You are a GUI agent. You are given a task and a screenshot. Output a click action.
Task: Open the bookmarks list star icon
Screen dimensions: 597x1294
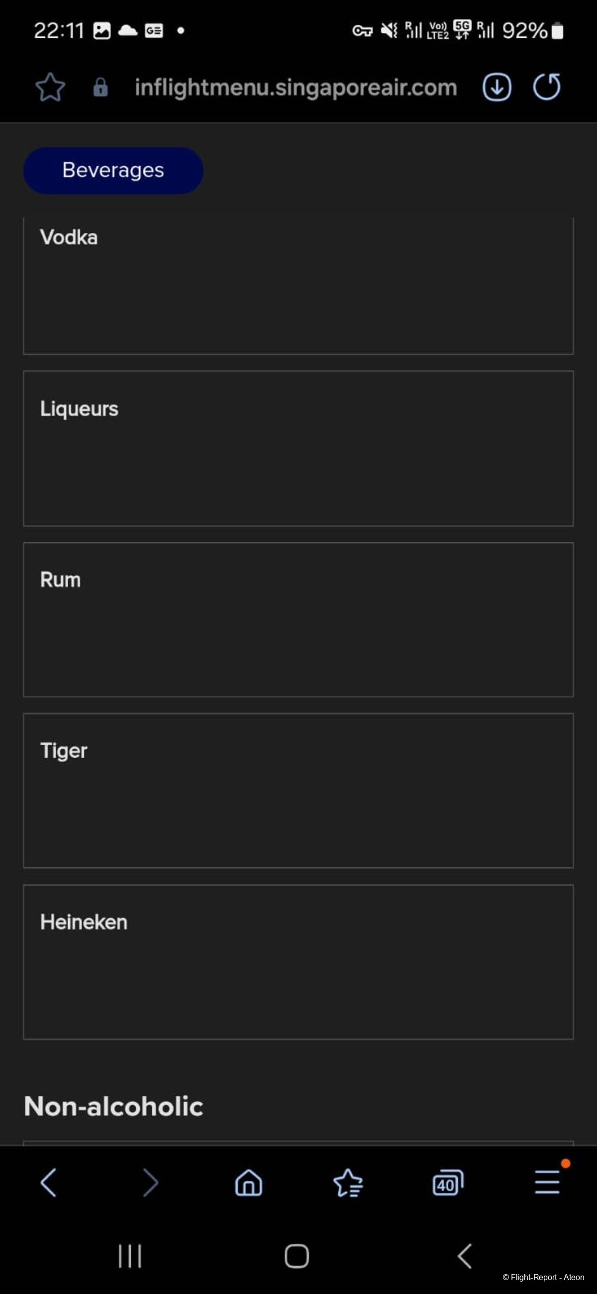pyautogui.click(x=348, y=1183)
